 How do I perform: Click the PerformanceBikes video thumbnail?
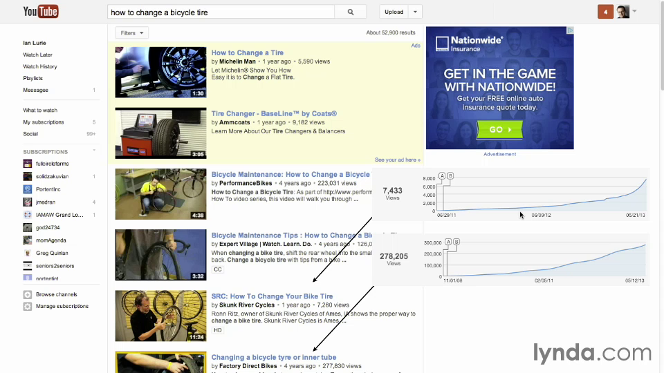[161, 194]
